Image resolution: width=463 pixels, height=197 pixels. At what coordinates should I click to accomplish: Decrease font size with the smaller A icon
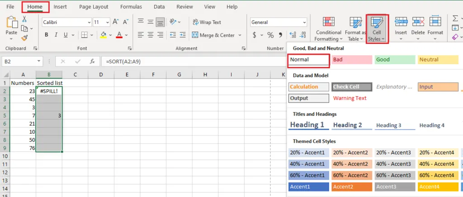pyautogui.click(x=126, y=22)
